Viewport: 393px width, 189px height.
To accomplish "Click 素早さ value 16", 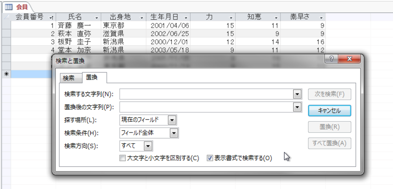I will (303, 42).
